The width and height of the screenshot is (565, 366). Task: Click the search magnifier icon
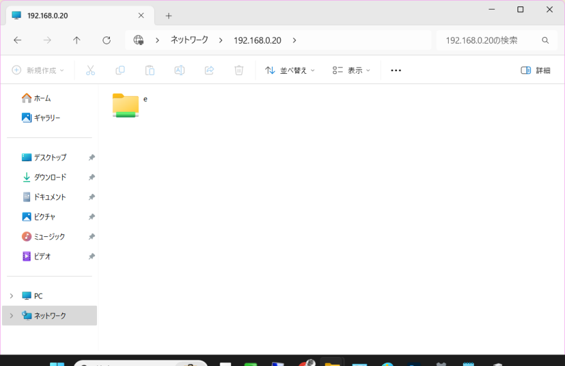(x=545, y=40)
